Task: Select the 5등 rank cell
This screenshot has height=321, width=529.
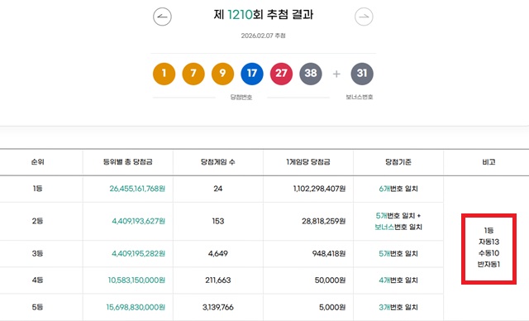Action: 37,307
